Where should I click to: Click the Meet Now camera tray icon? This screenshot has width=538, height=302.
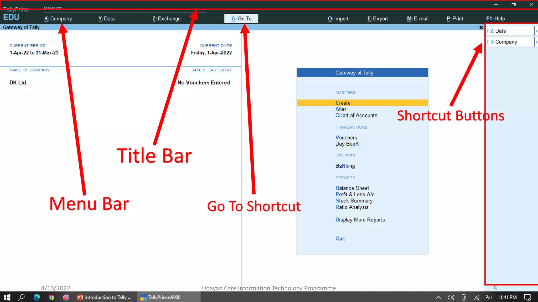[464, 297]
